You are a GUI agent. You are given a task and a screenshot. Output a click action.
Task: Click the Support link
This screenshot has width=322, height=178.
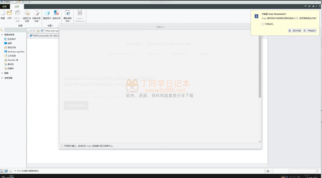pos(204,54)
